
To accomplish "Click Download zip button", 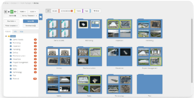I will click(31, 26).
